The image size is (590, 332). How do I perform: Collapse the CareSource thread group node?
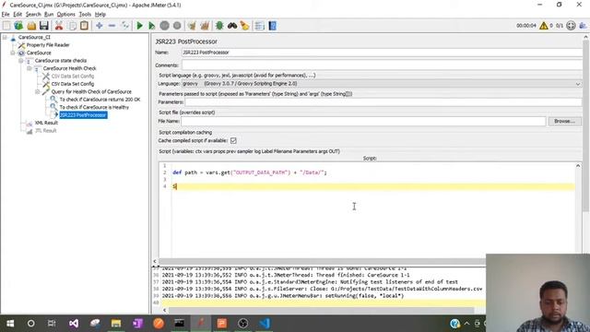pyautogui.click(x=13, y=53)
